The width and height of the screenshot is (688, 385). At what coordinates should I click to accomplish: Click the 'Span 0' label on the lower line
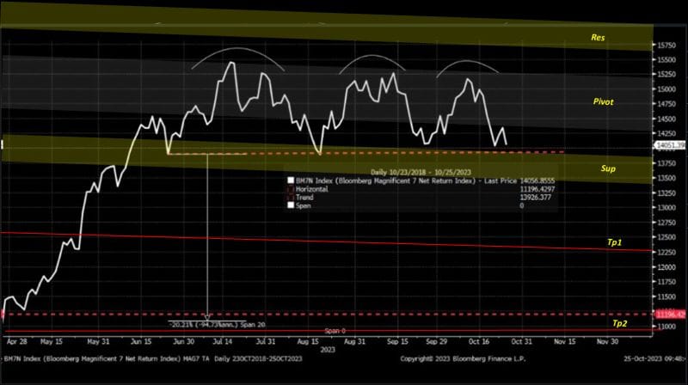[335, 331]
